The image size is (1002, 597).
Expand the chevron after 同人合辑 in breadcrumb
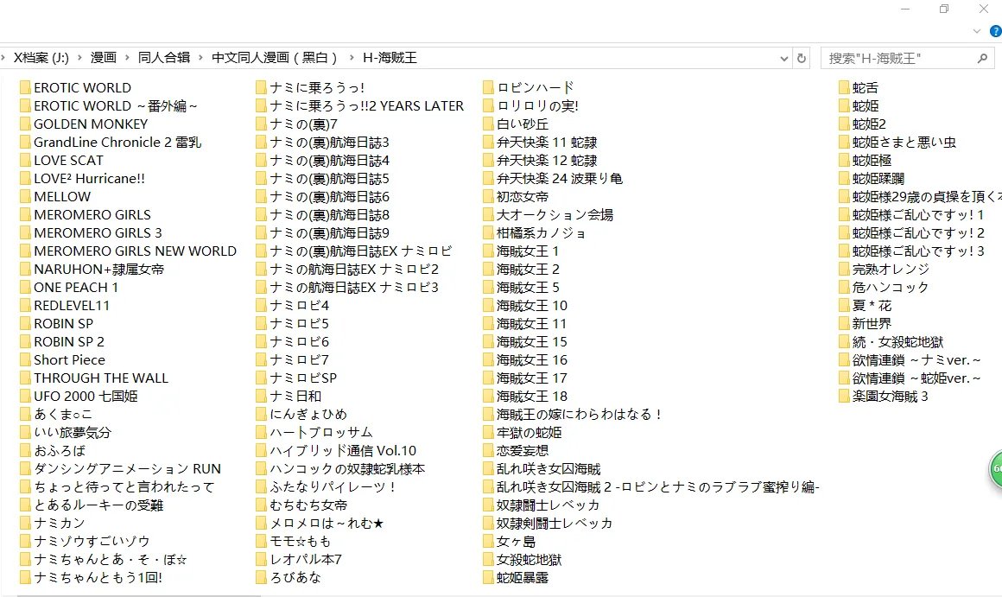200,58
